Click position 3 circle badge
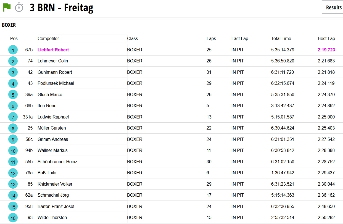The height and width of the screenshot is (224, 343). [13, 72]
